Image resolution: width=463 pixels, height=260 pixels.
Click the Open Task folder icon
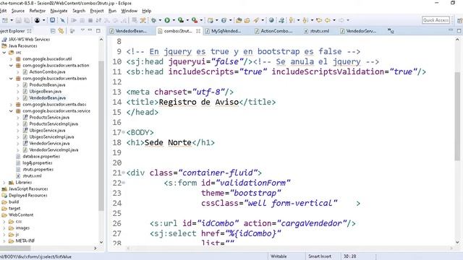coord(247,20)
